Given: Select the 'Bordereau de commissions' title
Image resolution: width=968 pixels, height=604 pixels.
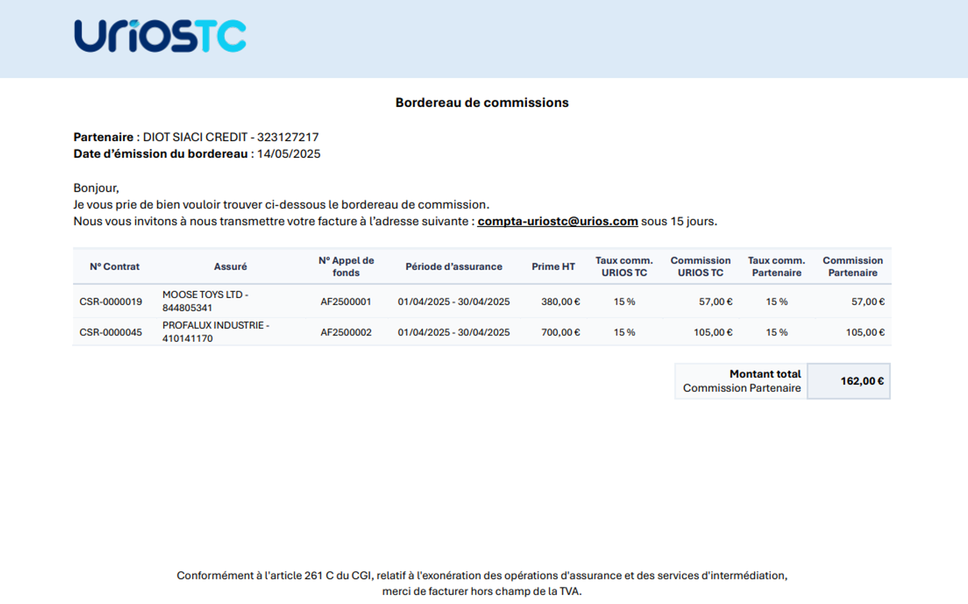Looking at the screenshot, I should pyautogui.click(x=482, y=103).
